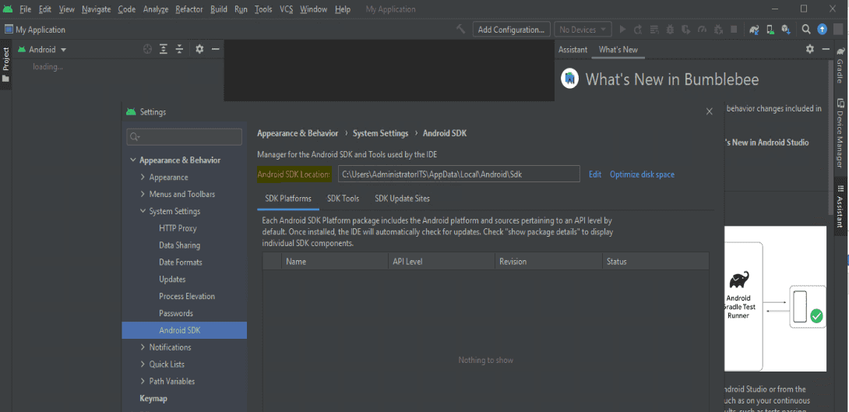Click the blue update arrow icon
Viewport: 849px width, 412px height.
(822, 30)
